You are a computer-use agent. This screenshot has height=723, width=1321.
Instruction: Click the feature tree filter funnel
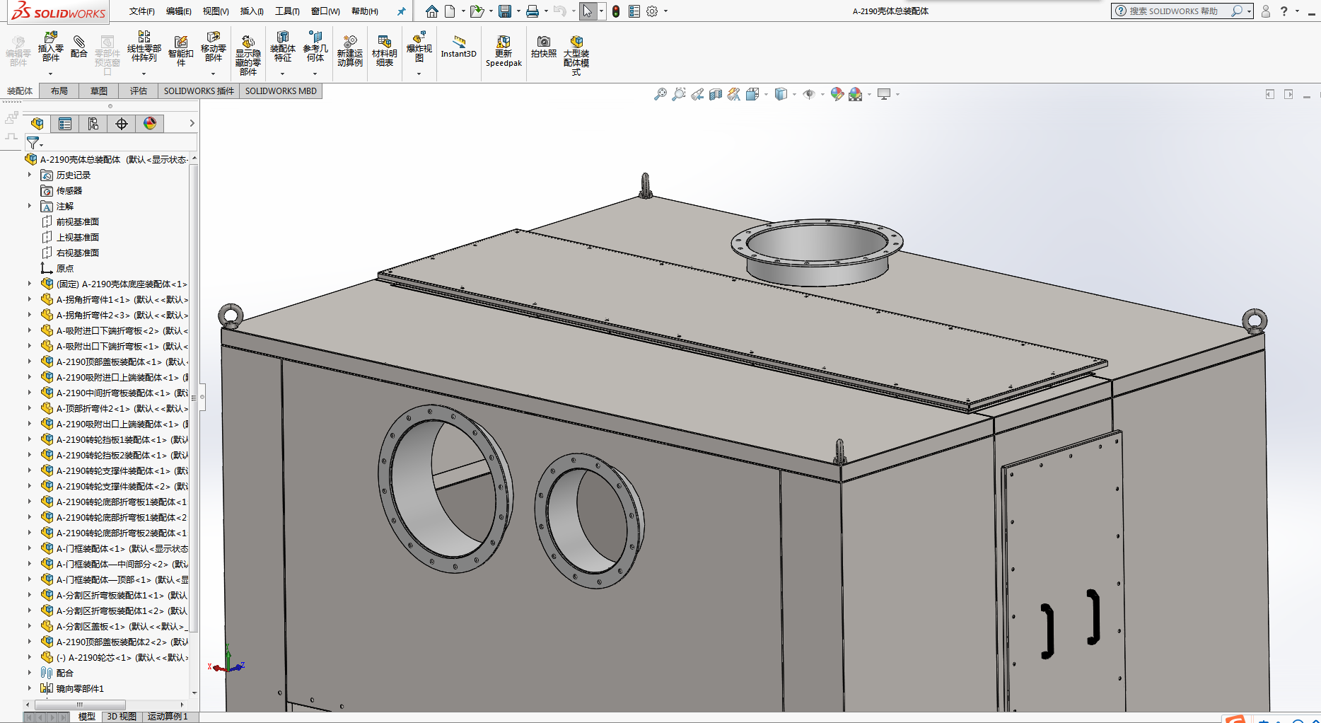(x=33, y=143)
